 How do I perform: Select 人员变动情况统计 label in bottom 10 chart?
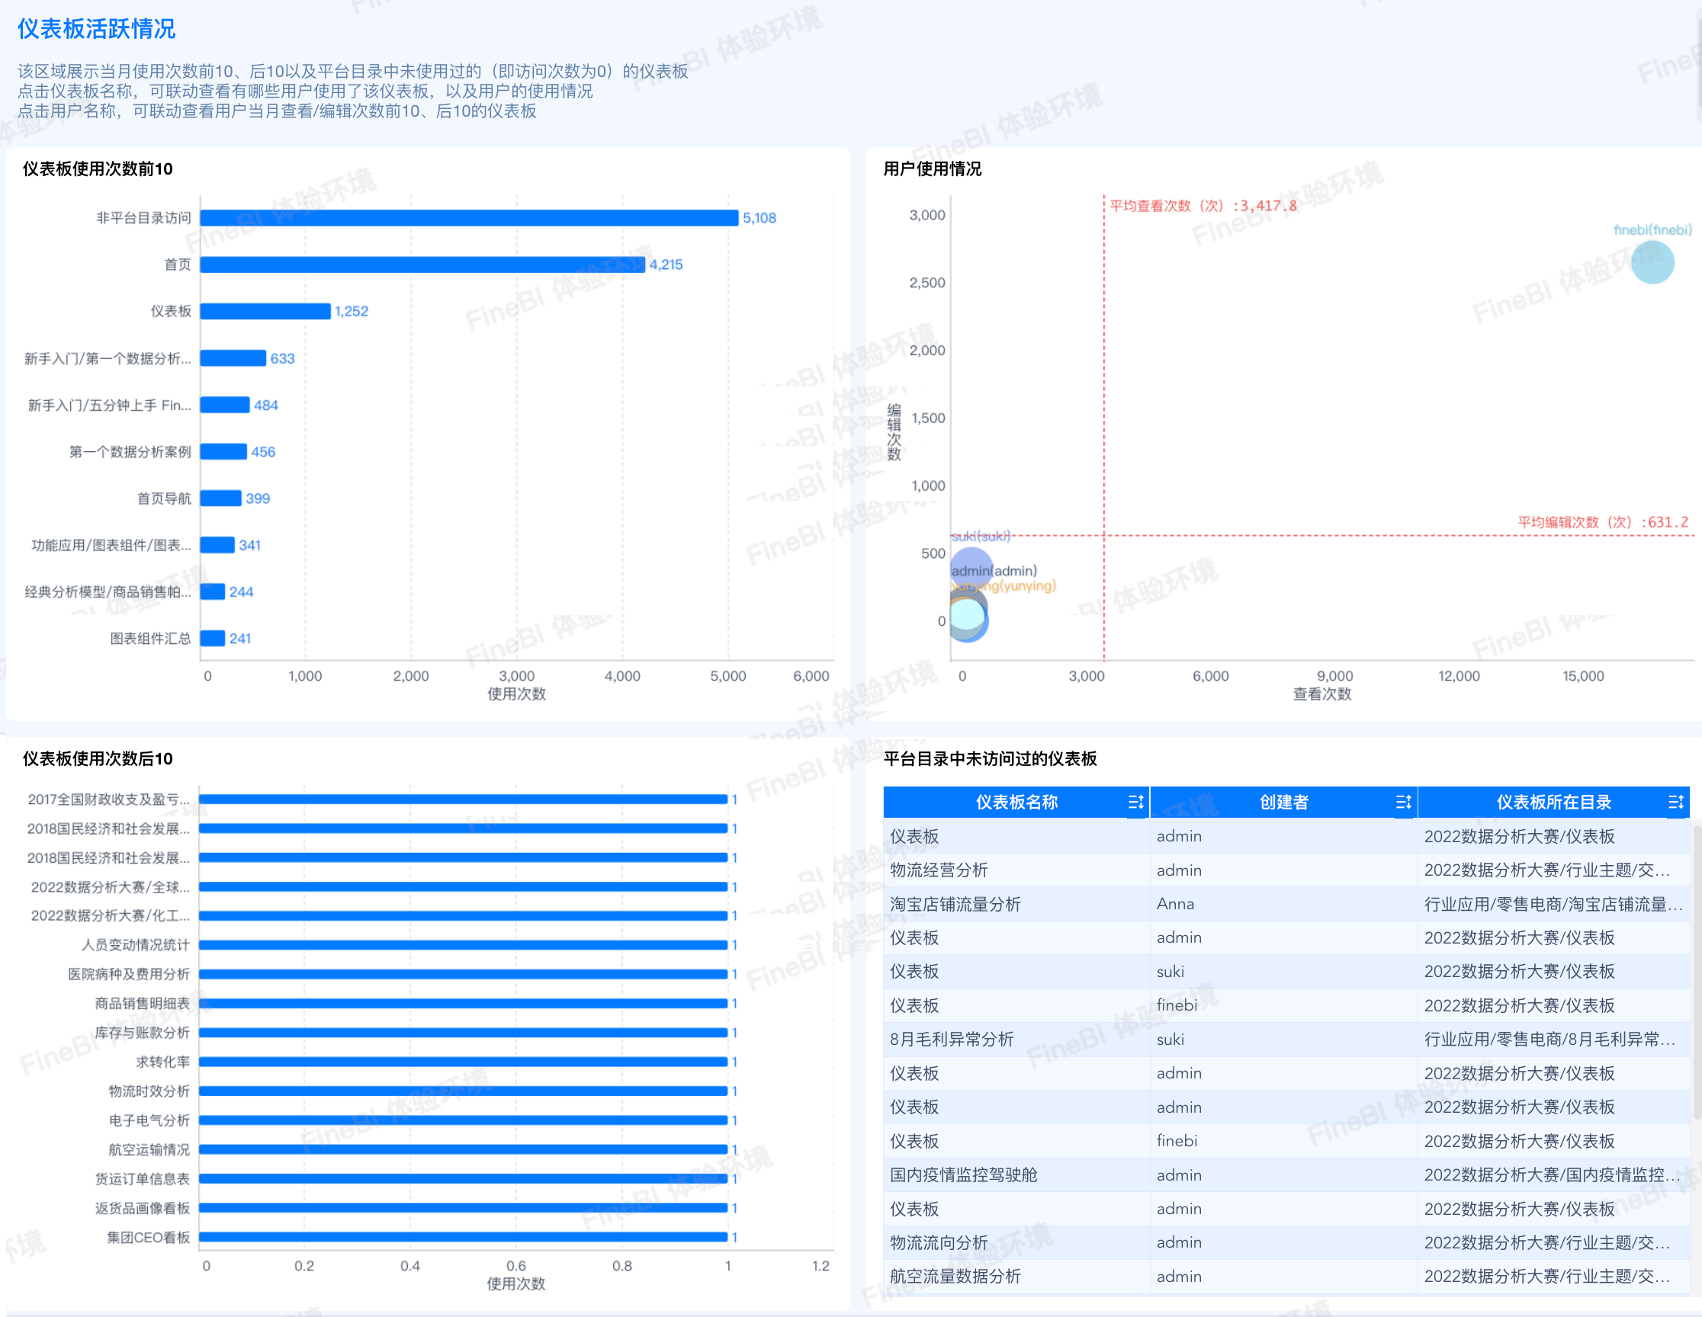(x=136, y=945)
